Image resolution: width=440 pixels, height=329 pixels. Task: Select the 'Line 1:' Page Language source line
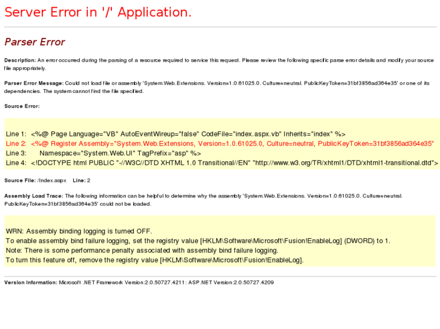[x=176, y=134]
